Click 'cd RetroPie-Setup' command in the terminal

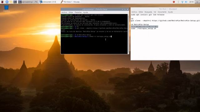(84, 35)
